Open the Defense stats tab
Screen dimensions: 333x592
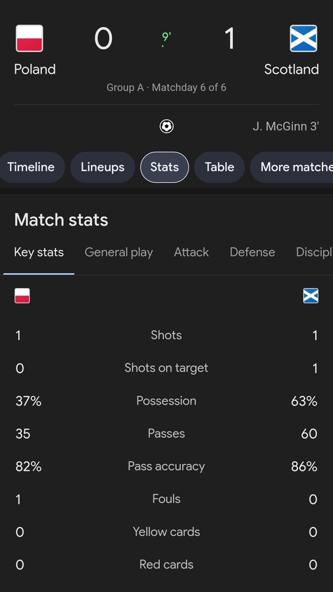click(x=252, y=252)
